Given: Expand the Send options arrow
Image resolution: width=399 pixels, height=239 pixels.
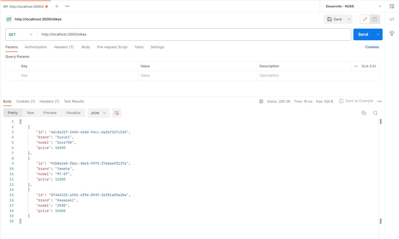Looking at the screenshot, I should (x=378, y=34).
